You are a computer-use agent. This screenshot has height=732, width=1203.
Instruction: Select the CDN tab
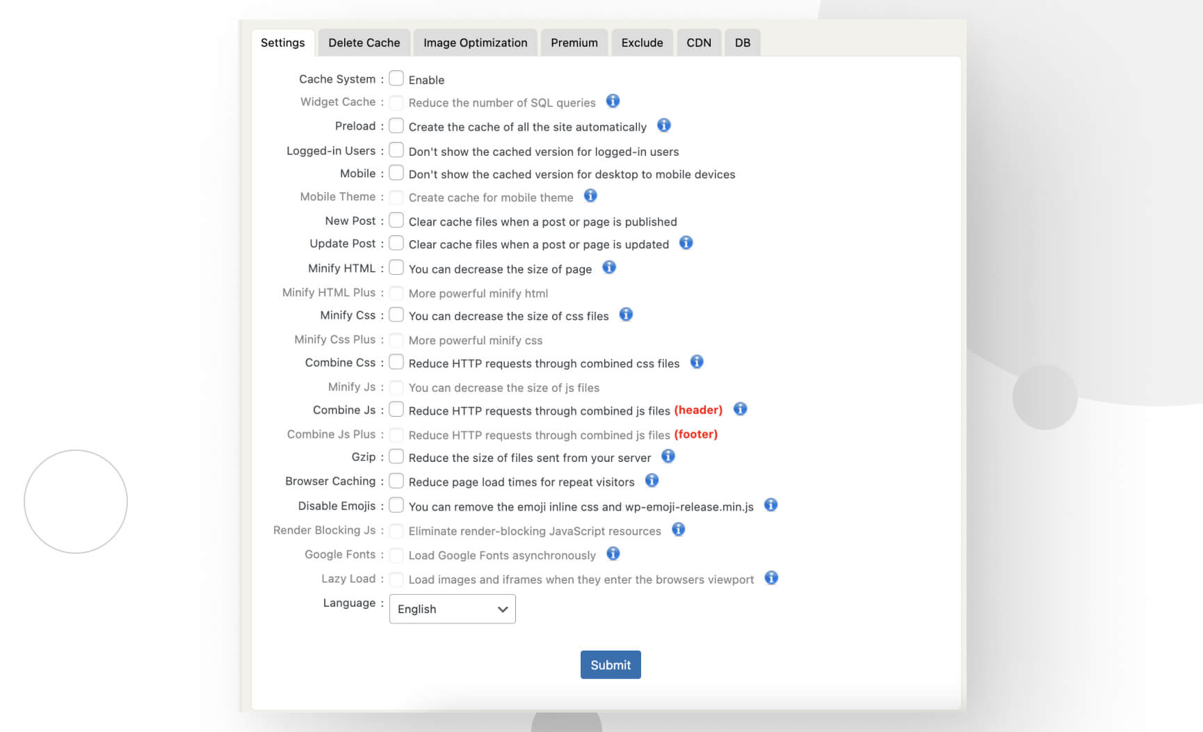699,42
